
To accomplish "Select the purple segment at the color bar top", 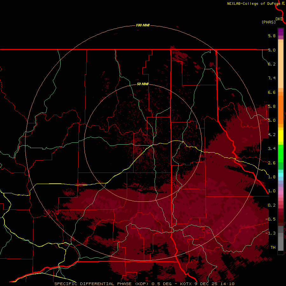I will coord(281,32).
